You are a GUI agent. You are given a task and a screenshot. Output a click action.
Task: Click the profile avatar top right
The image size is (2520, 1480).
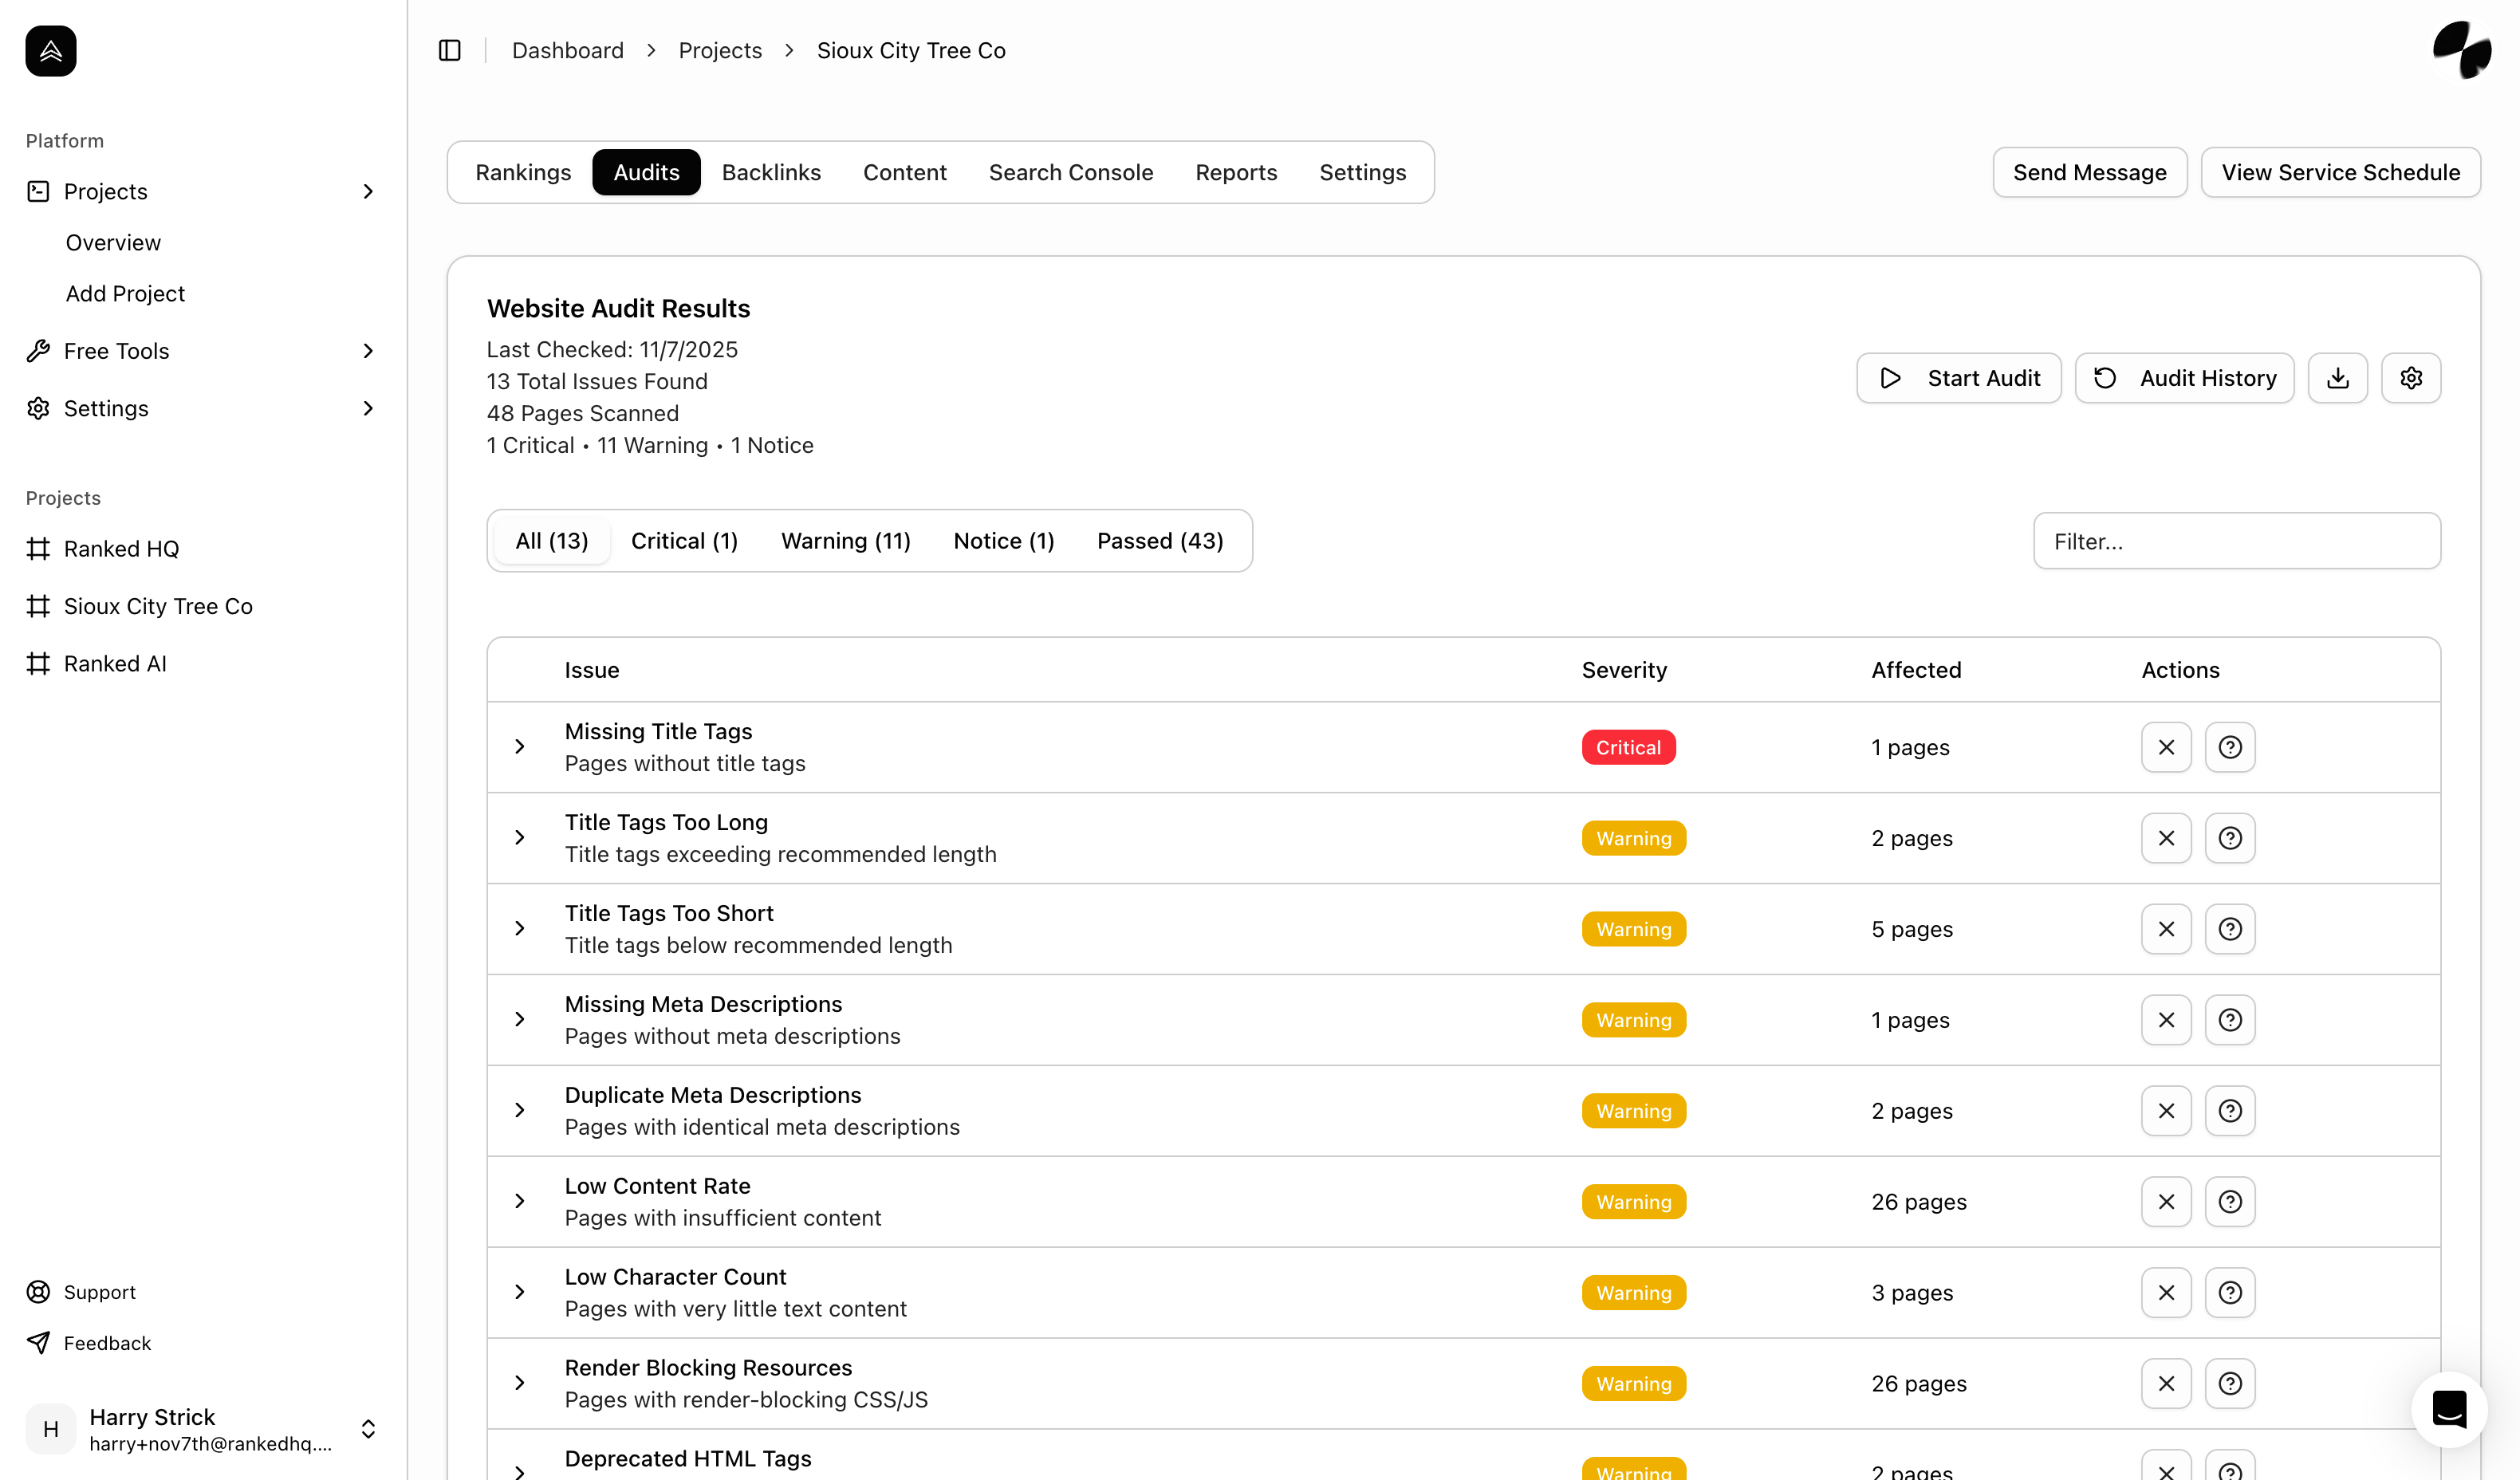click(x=2461, y=50)
